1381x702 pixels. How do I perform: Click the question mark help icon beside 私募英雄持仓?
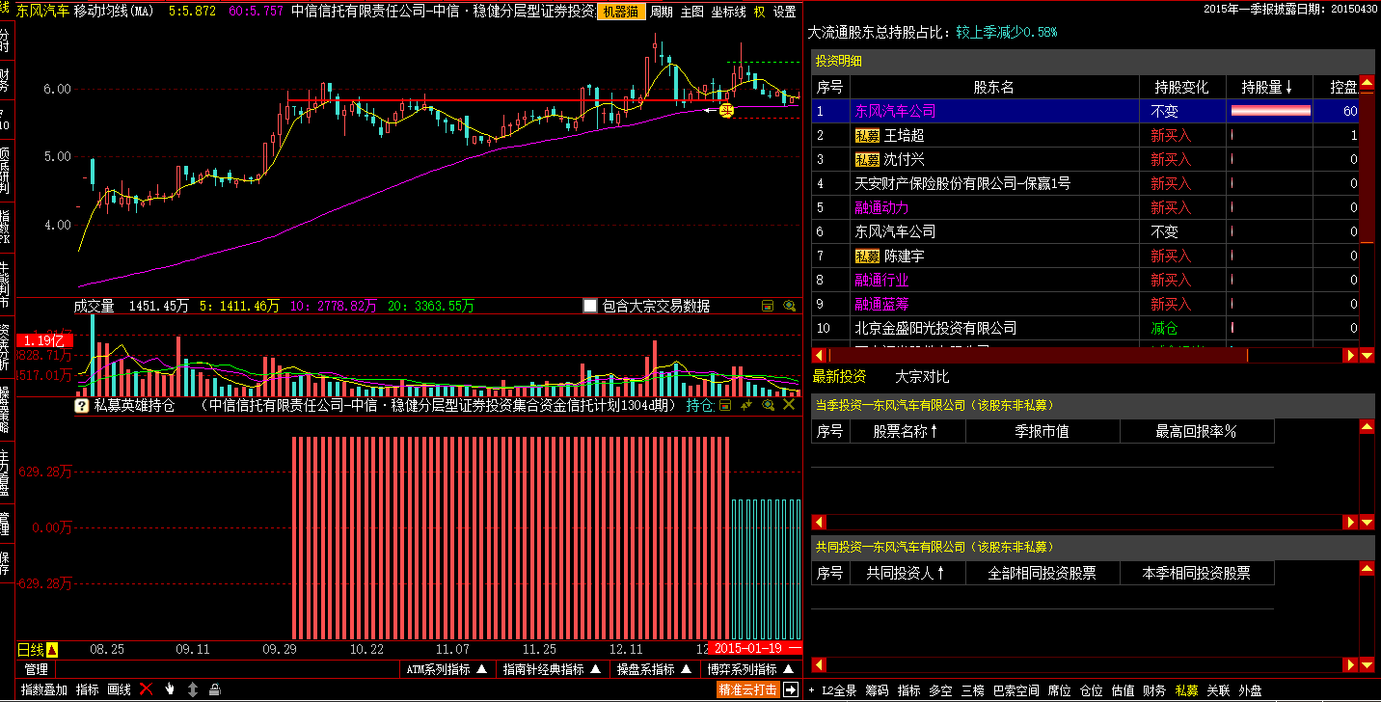(82, 407)
